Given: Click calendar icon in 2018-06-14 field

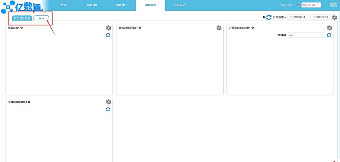Looking at the screenshot, I should [x=291, y=17].
